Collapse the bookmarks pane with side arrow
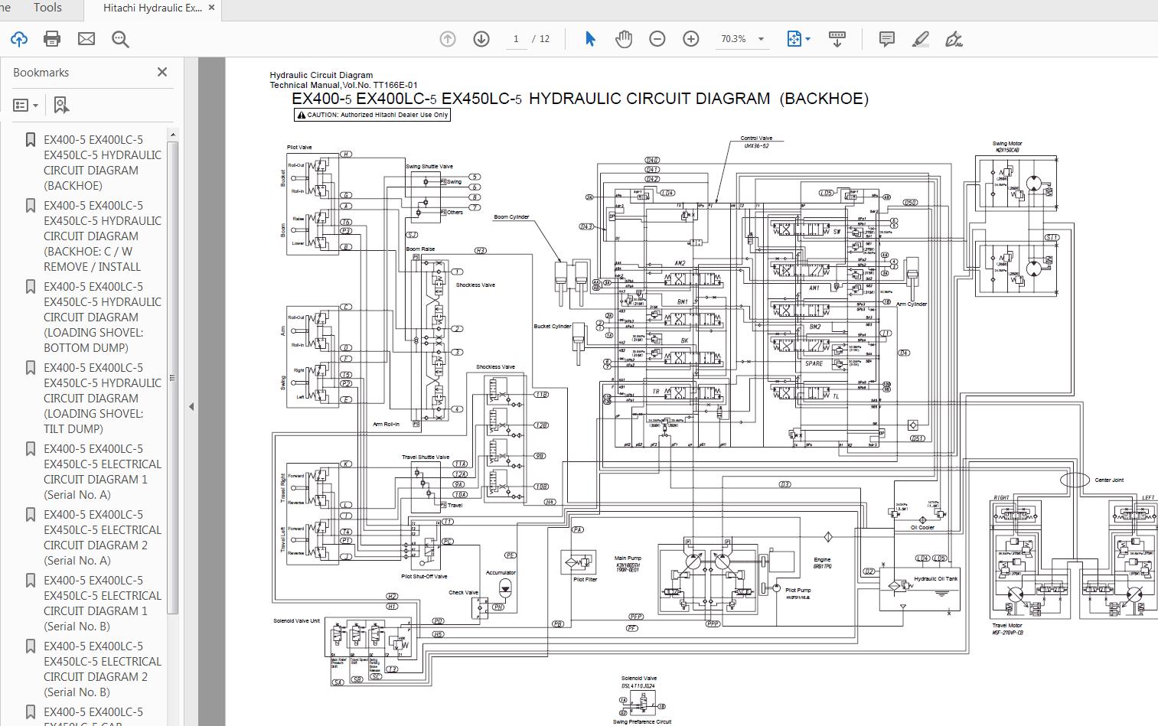Screen dimensions: 1158x726 191,407
